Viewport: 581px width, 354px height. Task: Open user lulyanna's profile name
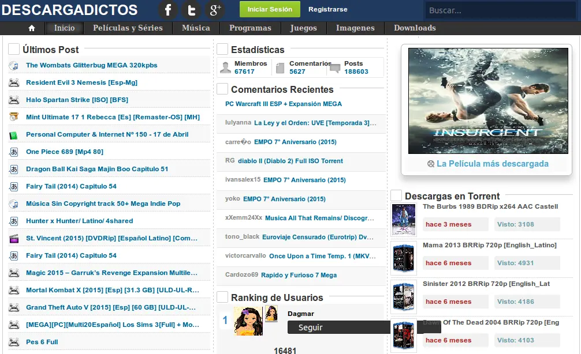pyautogui.click(x=239, y=122)
